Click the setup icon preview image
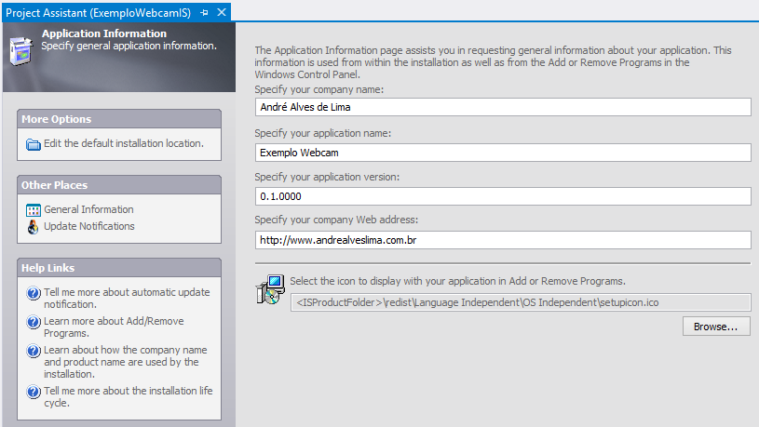Viewport: 759px width, 427px height. pyautogui.click(x=270, y=289)
